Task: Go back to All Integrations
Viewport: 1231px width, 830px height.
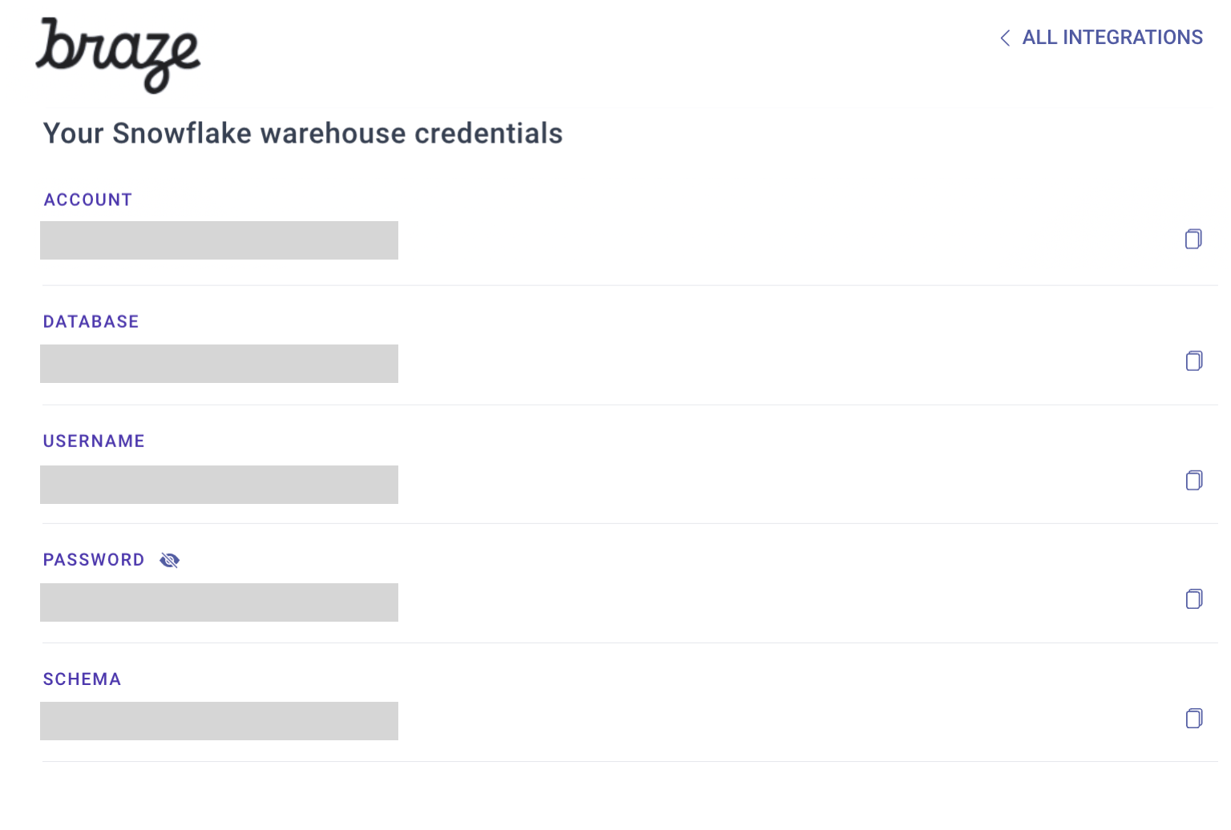Action: (x=1112, y=38)
